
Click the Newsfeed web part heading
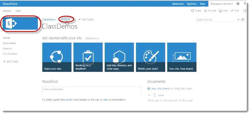coord(50,81)
